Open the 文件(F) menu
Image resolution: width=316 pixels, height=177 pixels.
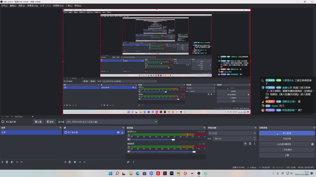click(x=4, y=6)
